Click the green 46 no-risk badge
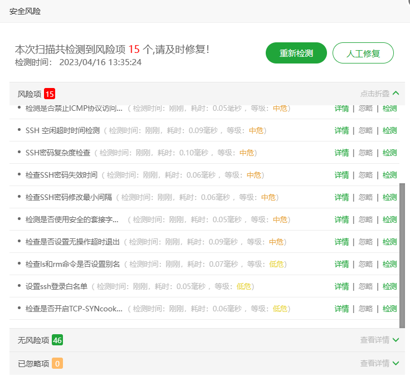 coord(57,340)
